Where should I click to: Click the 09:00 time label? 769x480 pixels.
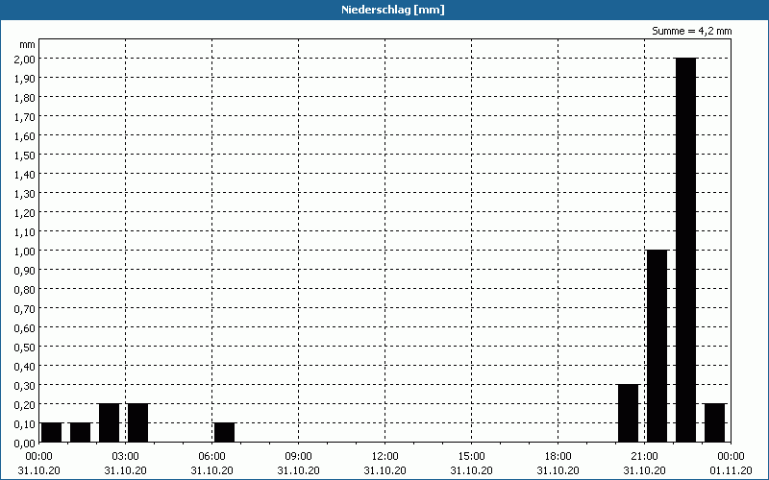[x=298, y=456]
